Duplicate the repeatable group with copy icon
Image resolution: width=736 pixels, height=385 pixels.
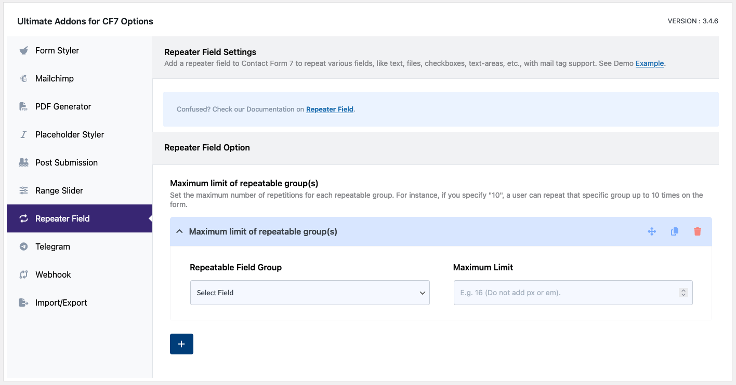coord(675,231)
